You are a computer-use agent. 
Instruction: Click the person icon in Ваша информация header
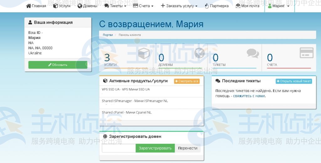30,22
